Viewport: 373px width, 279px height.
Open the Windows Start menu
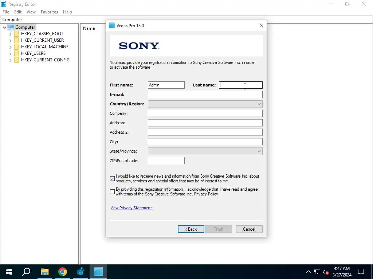point(9,272)
